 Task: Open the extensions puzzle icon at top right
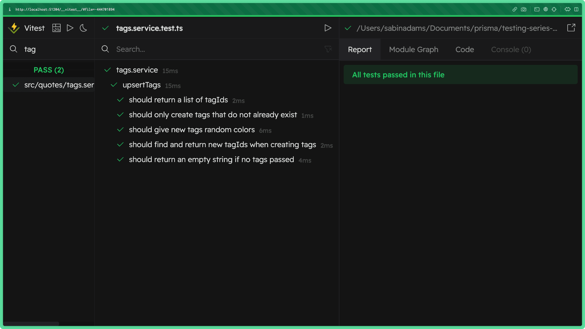click(567, 9)
